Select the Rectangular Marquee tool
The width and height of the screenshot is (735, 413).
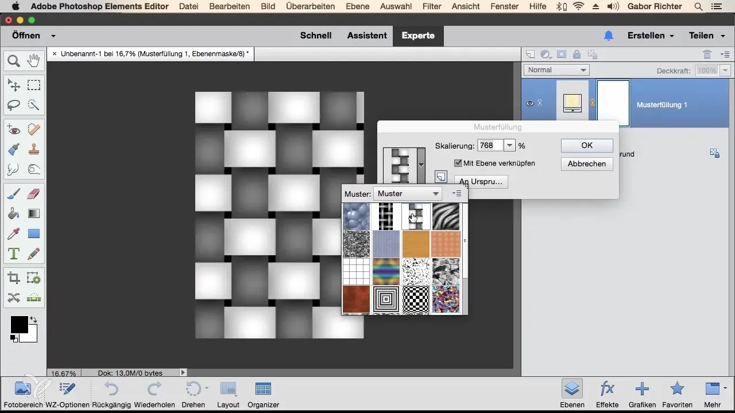[x=34, y=85]
